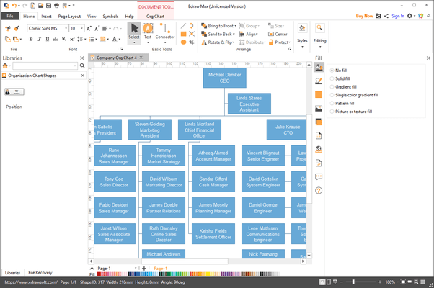Screen dimensions: 434x288
Task: Open the Org Chart tab
Action: pyautogui.click(x=155, y=17)
